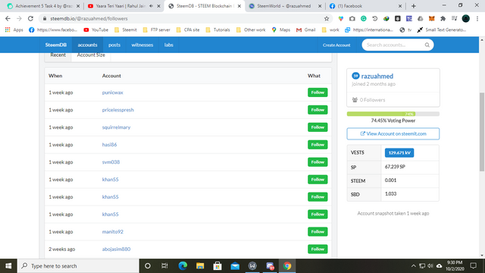Open squirrelmary account link
485x273 pixels.
pyautogui.click(x=116, y=127)
